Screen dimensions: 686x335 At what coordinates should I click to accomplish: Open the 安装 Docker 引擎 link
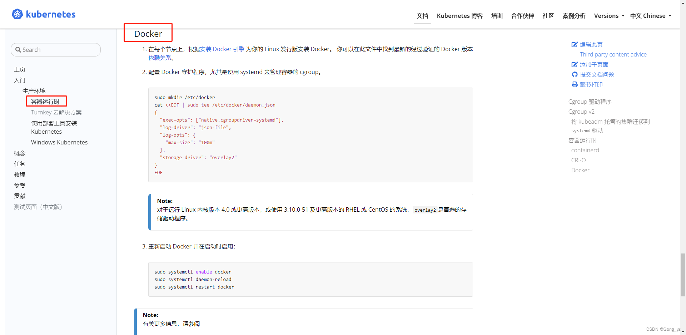[222, 49]
